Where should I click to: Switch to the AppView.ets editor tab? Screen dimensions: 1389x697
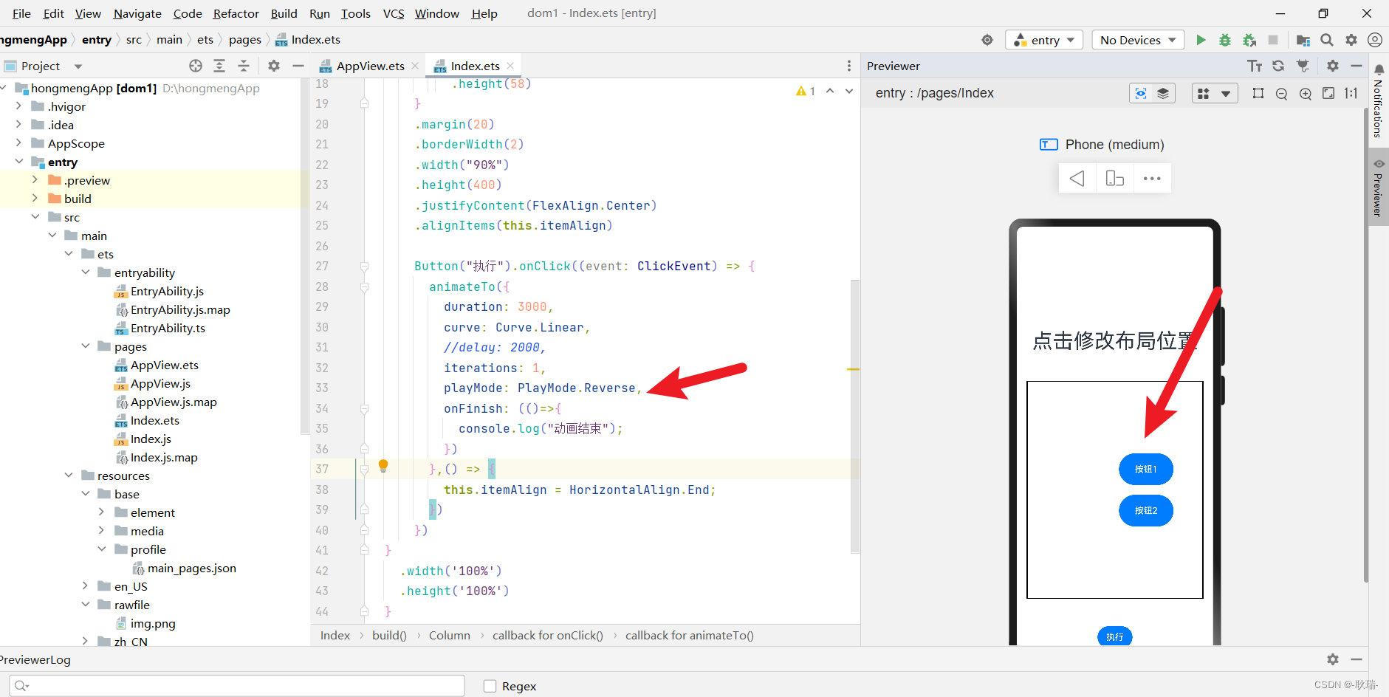tap(369, 66)
